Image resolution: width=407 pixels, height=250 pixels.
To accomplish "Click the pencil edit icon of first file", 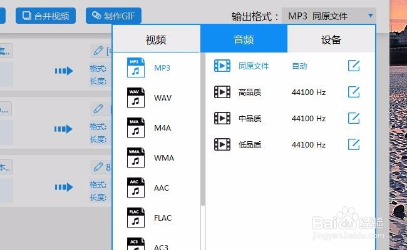I will (98, 51).
